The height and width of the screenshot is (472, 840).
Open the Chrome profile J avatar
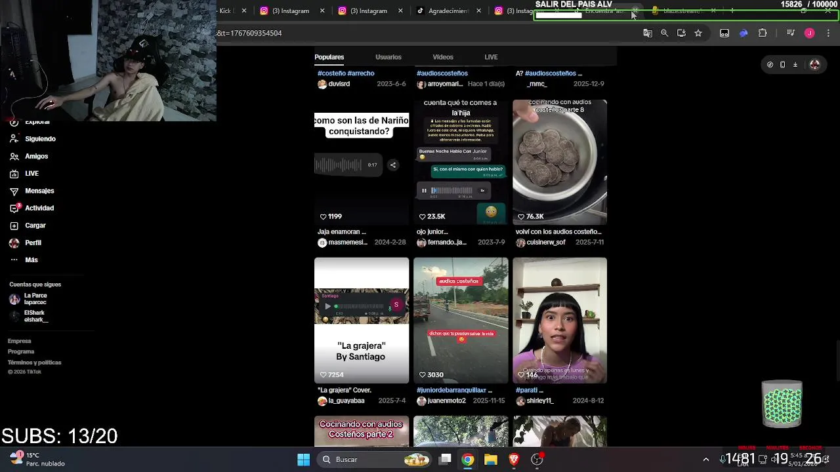[x=809, y=33]
